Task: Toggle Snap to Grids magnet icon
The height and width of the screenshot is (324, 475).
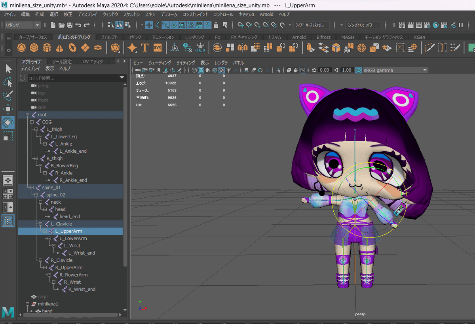Action: point(241,25)
